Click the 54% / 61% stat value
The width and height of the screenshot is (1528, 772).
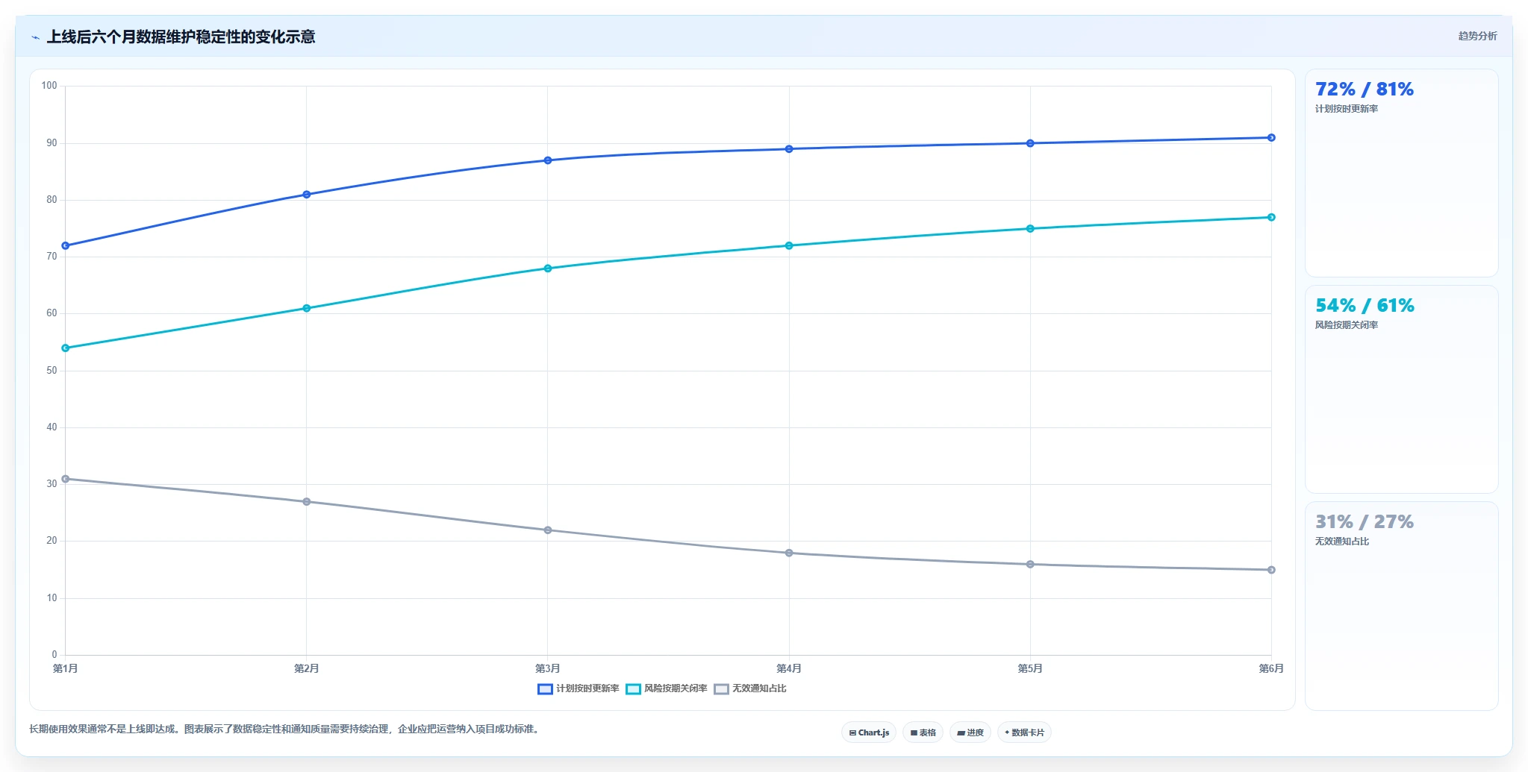[1365, 305]
